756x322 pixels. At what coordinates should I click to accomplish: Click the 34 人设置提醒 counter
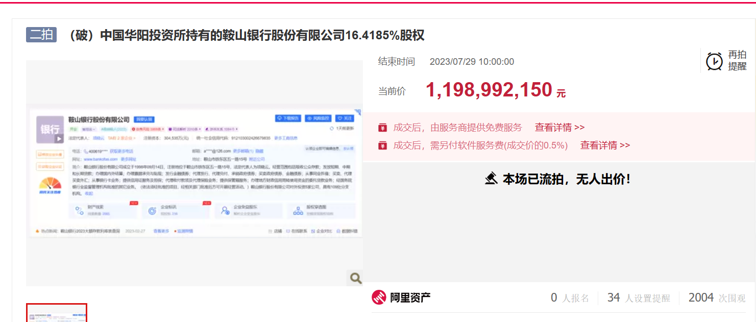point(639,298)
